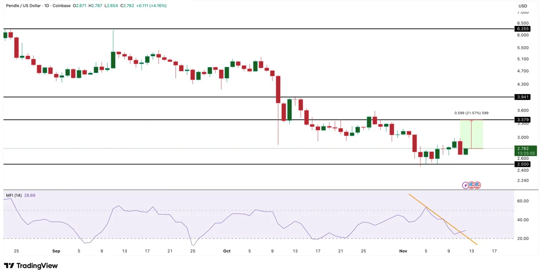This screenshot has height=275, width=541.
Task: Click the green price range measurement box
Action: tap(471, 134)
